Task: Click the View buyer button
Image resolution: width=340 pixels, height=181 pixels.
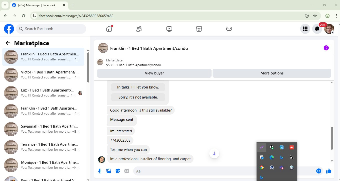Action: 154,73
